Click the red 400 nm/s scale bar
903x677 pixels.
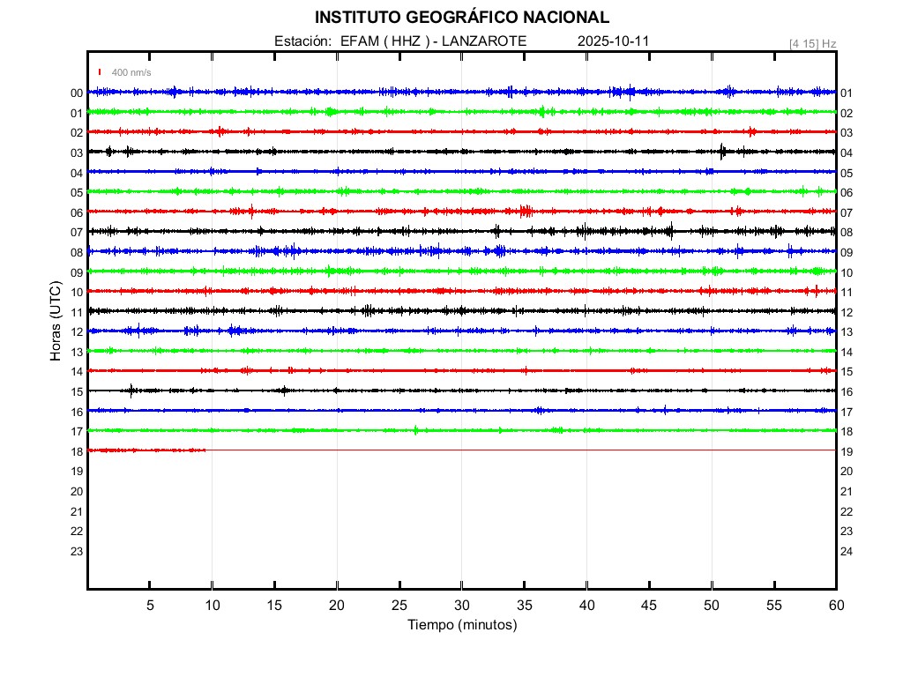click(x=101, y=72)
